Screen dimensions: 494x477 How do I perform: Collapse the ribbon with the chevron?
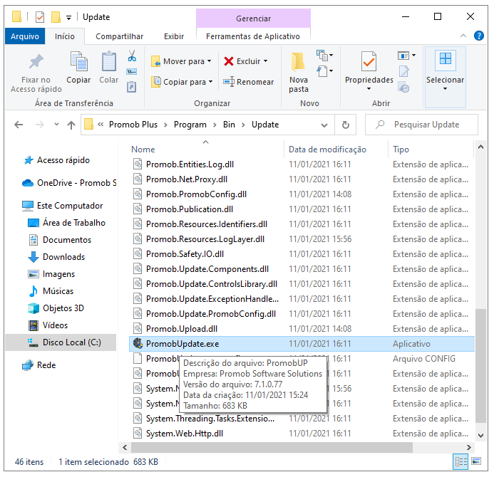coord(463,36)
